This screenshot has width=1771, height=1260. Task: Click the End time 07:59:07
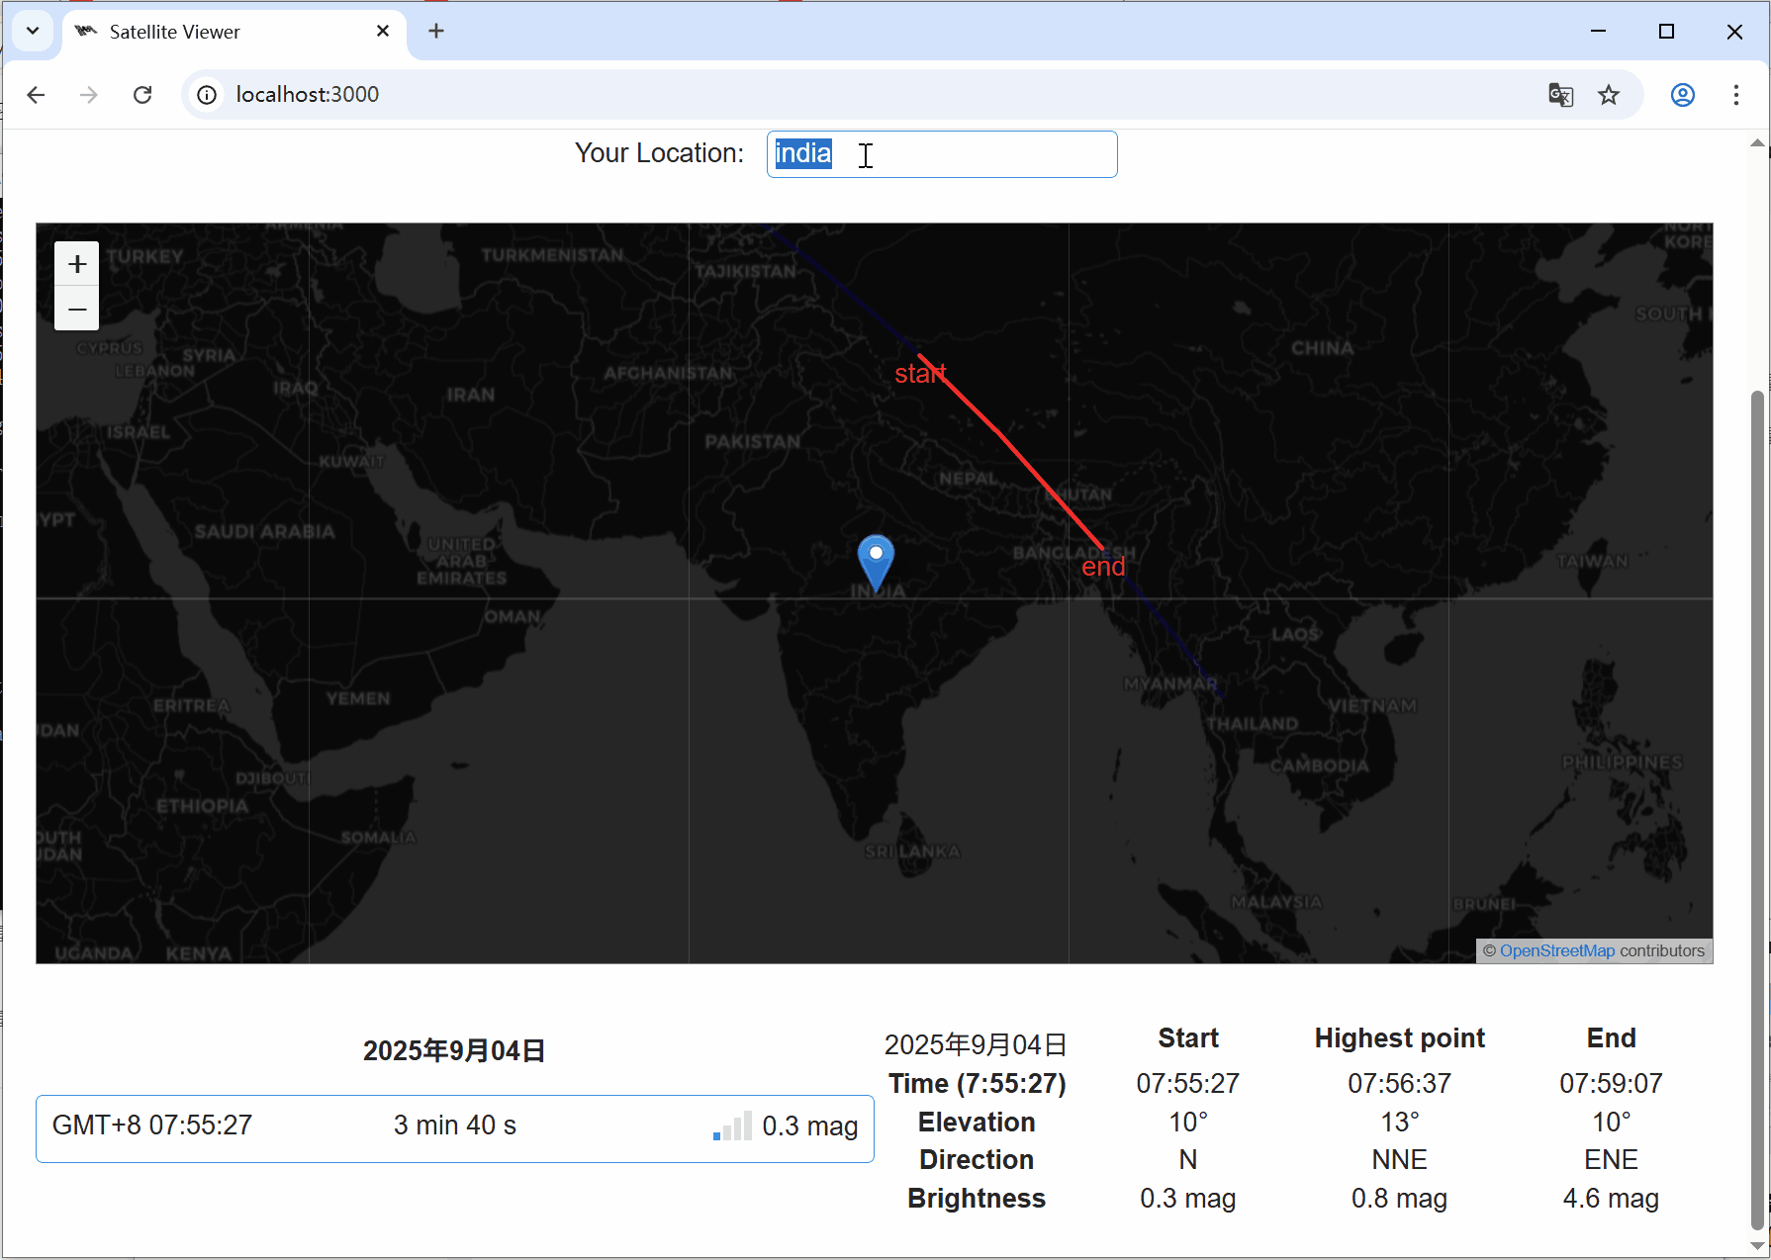pyautogui.click(x=1611, y=1084)
